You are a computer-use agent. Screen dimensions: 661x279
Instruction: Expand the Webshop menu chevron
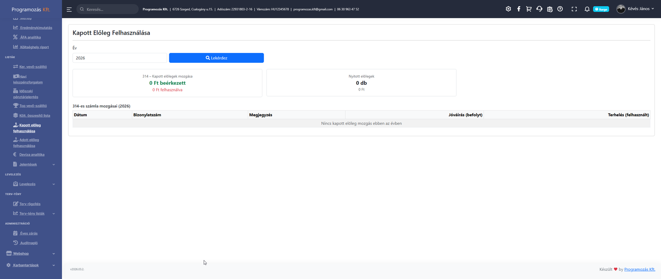coord(54,254)
